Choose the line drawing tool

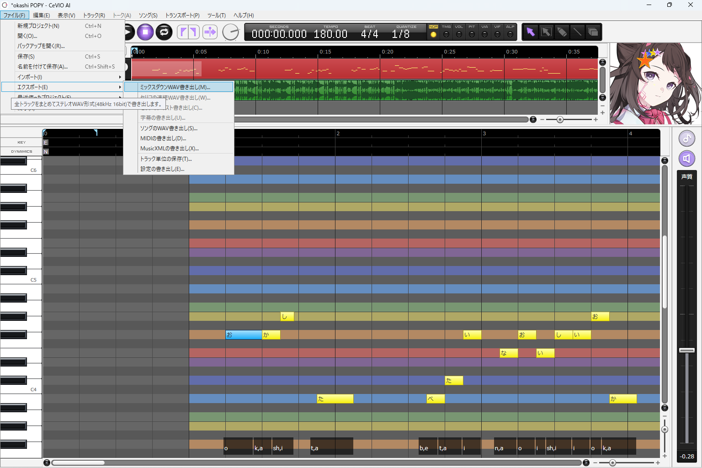pos(577,32)
